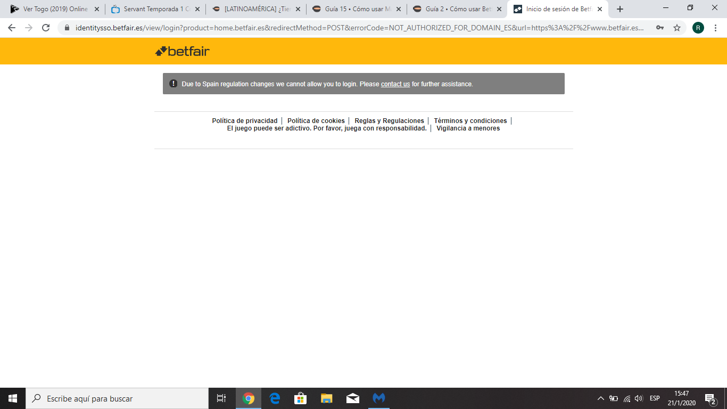Open the 'Política de privacidad' link

click(x=245, y=121)
